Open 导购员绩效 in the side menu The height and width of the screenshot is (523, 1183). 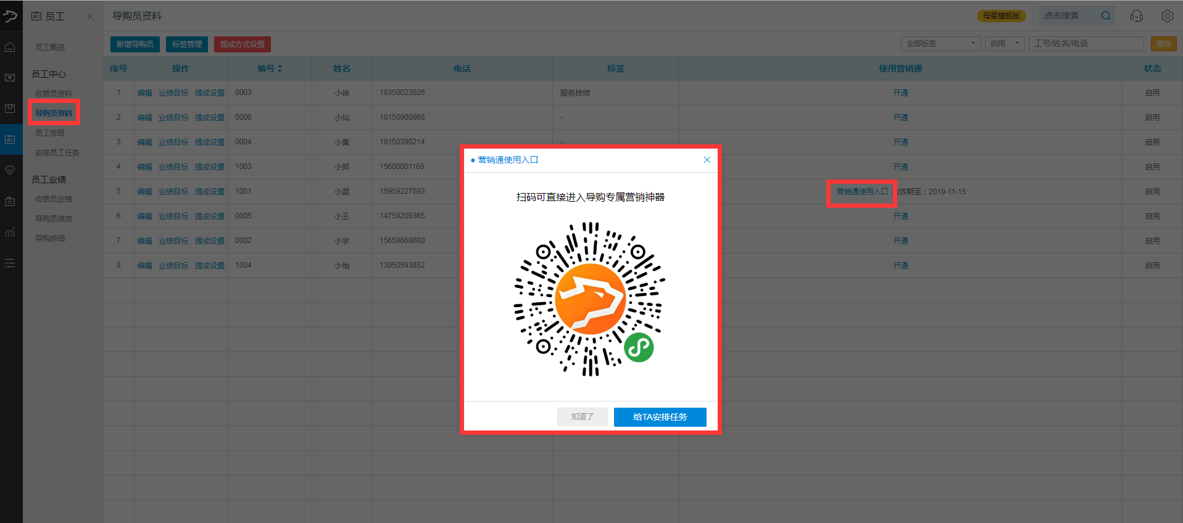pyautogui.click(x=54, y=219)
